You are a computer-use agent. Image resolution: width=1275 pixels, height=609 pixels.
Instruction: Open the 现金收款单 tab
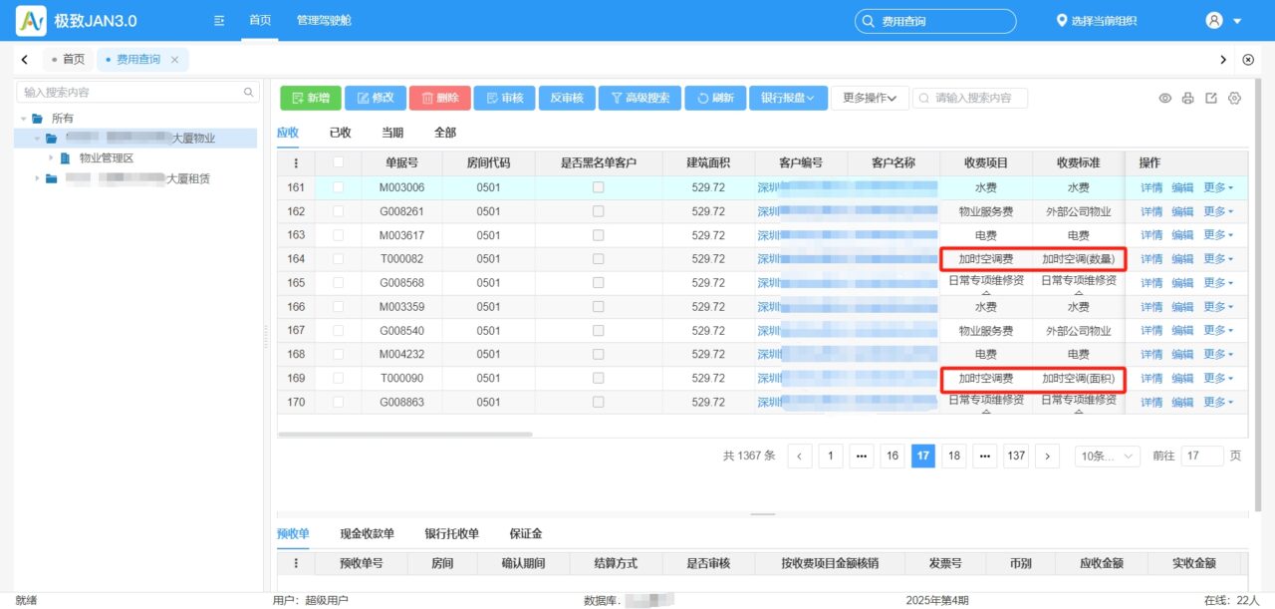368,534
